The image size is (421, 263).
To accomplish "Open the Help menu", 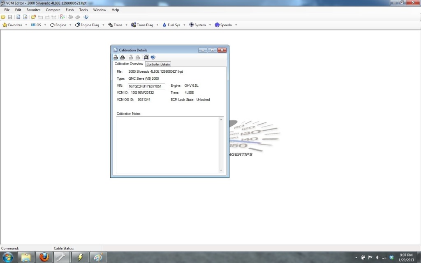I will click(x=115, y=10).
